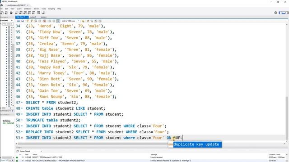Click the editor vertical scrollbar
This screenshot has height=162, width=289.
coord(287,118)
